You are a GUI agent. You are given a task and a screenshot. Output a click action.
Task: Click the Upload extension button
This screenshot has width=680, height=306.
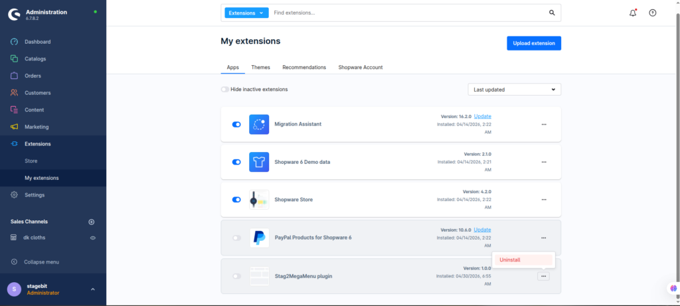534,43
